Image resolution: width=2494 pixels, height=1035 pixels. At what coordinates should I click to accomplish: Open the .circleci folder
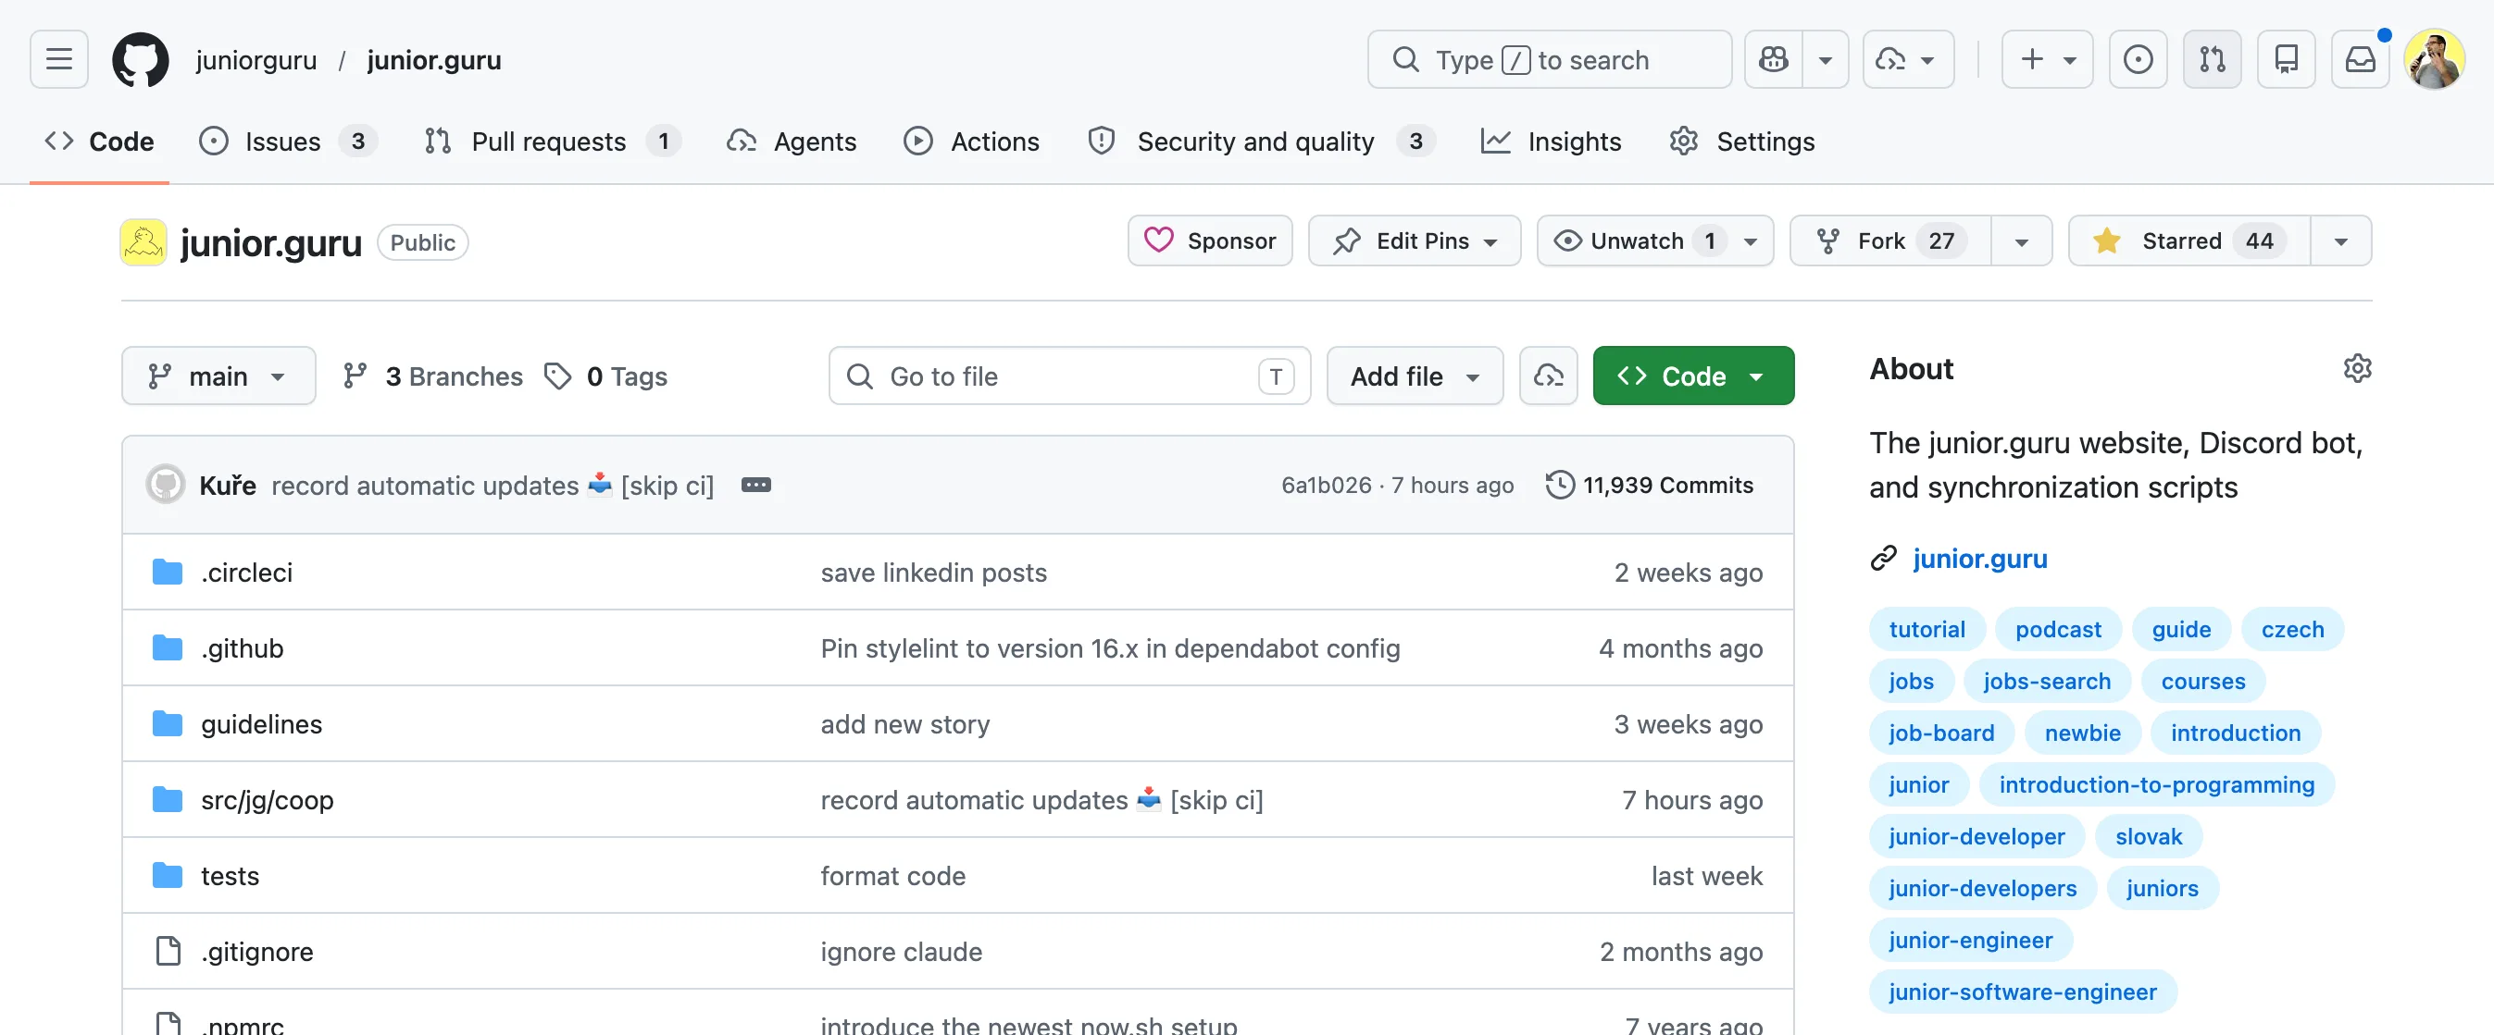tap(246, 572)
